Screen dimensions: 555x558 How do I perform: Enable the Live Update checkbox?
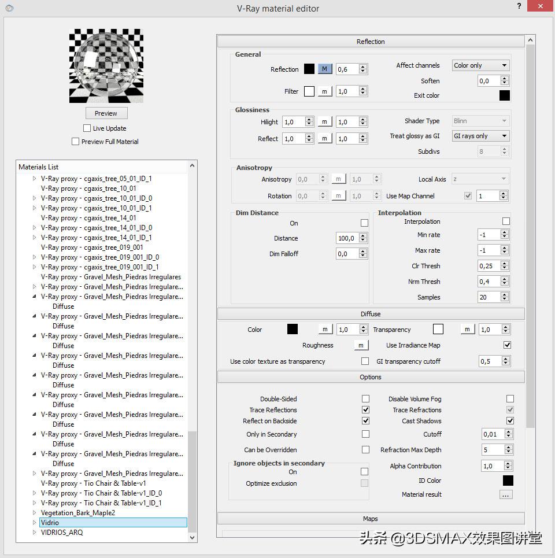click(x=87, y=128)
